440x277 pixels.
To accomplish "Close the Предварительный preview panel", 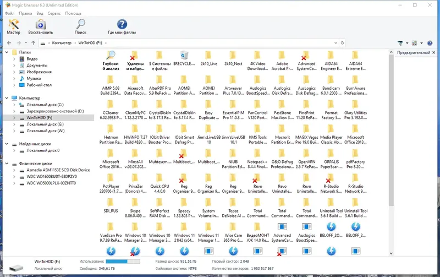I will pyautogui.click(x=434, y=52).
